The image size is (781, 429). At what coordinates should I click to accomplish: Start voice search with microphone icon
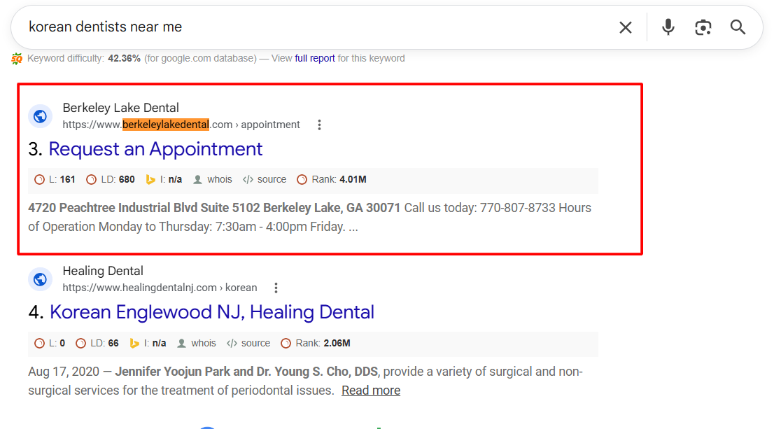click(x=668, y=27)
